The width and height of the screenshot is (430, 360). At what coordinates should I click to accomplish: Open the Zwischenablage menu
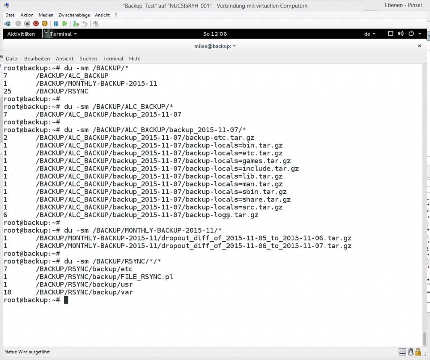click(74, 15)
